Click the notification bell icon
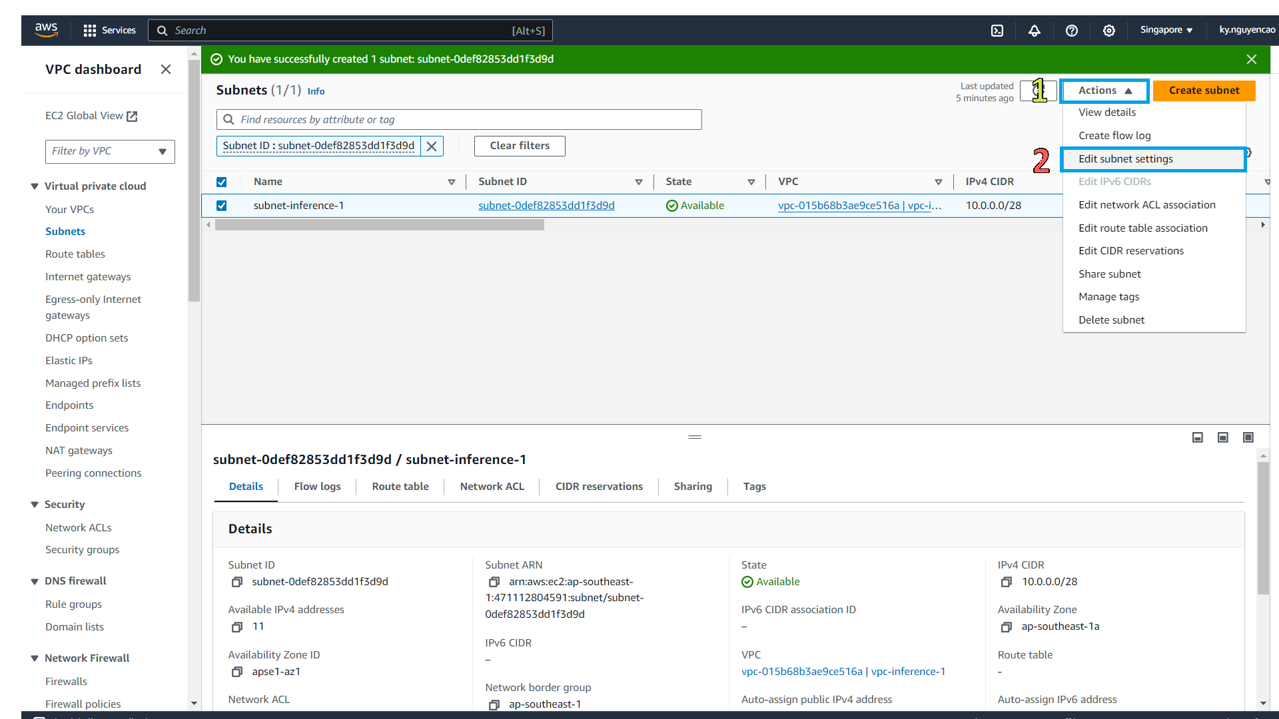The width and height of the screenshot is (1279, 719). tap(1035, 30)
